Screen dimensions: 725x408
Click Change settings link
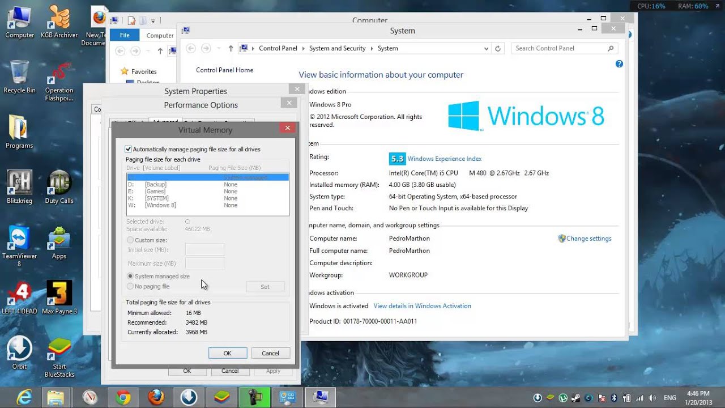(588, 239)
